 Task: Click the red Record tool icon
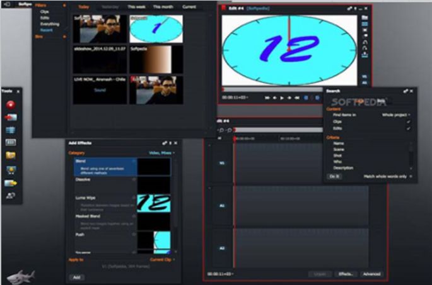(x=11, y=104)
